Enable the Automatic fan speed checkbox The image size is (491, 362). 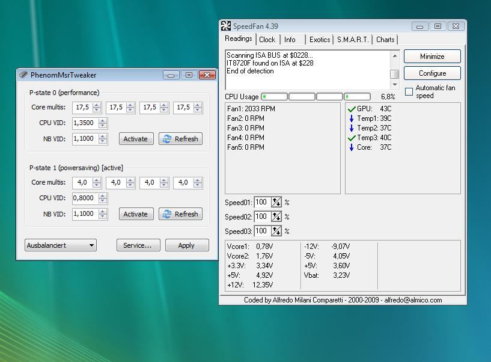pyautogui.click(x=409, y=92)
